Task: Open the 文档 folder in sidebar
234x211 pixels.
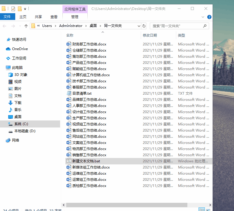Action: tap(18, 96)
